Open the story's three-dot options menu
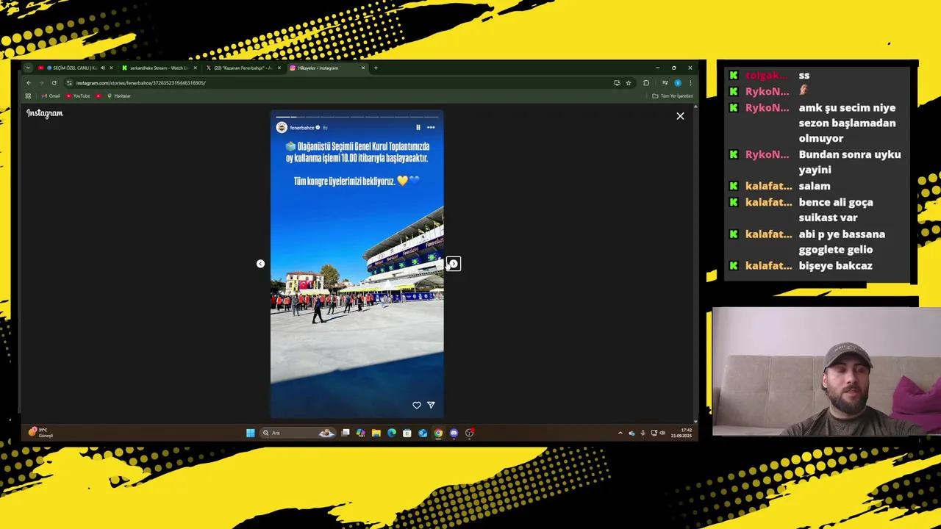941x529 pixels. pos(431,127)
